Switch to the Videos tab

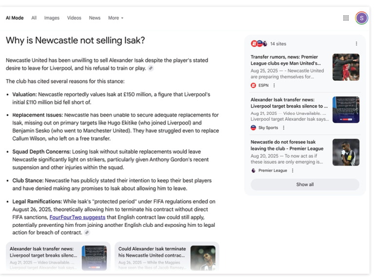pyautogui.click(x=74, y=18)
